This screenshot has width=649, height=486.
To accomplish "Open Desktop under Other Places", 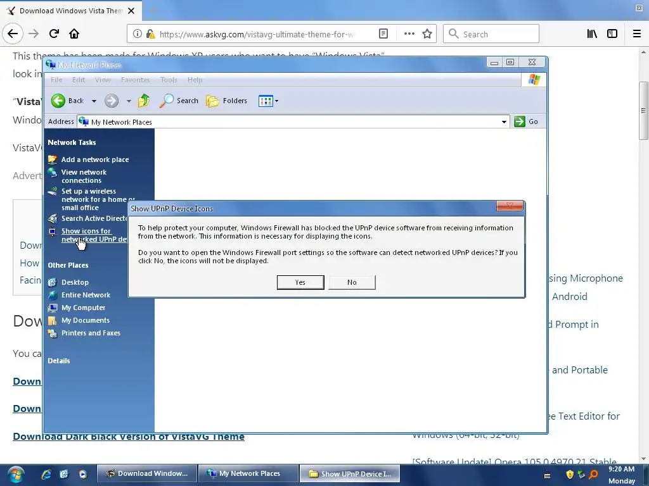I will pyautogui.click(x=75, y=282).
